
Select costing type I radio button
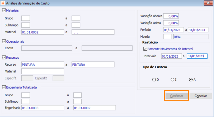pos(172,80)
